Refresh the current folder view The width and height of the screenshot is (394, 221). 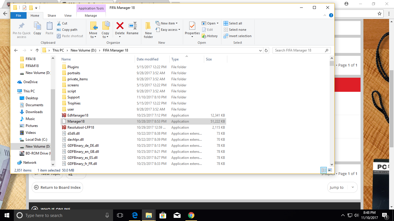[267, 50]
